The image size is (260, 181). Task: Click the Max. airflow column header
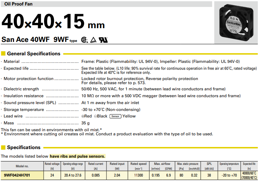[162, 164]
